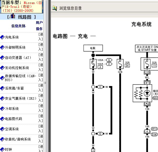Image resolution: width=158 pixels, height=152 pixels.
Task: Click the 100A fuse D connector symbol
Action: point(109,64)
